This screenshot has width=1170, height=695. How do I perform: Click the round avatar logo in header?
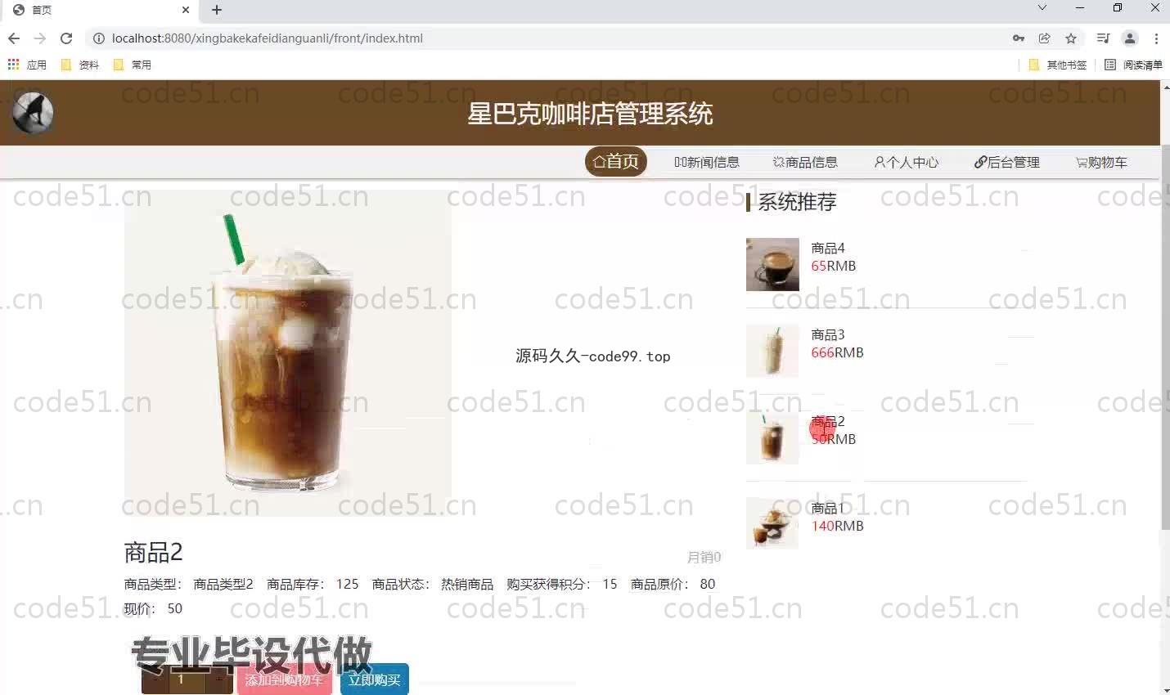coord(33,113)
